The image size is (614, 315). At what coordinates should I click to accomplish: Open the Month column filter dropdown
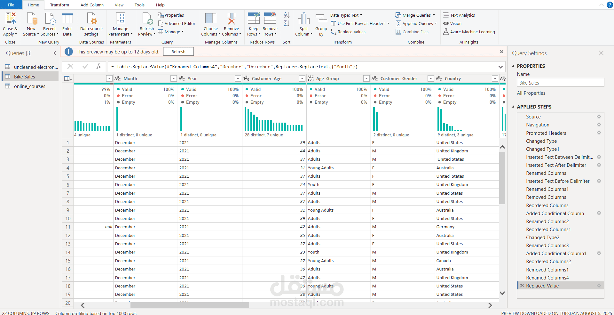pos(173,78)
